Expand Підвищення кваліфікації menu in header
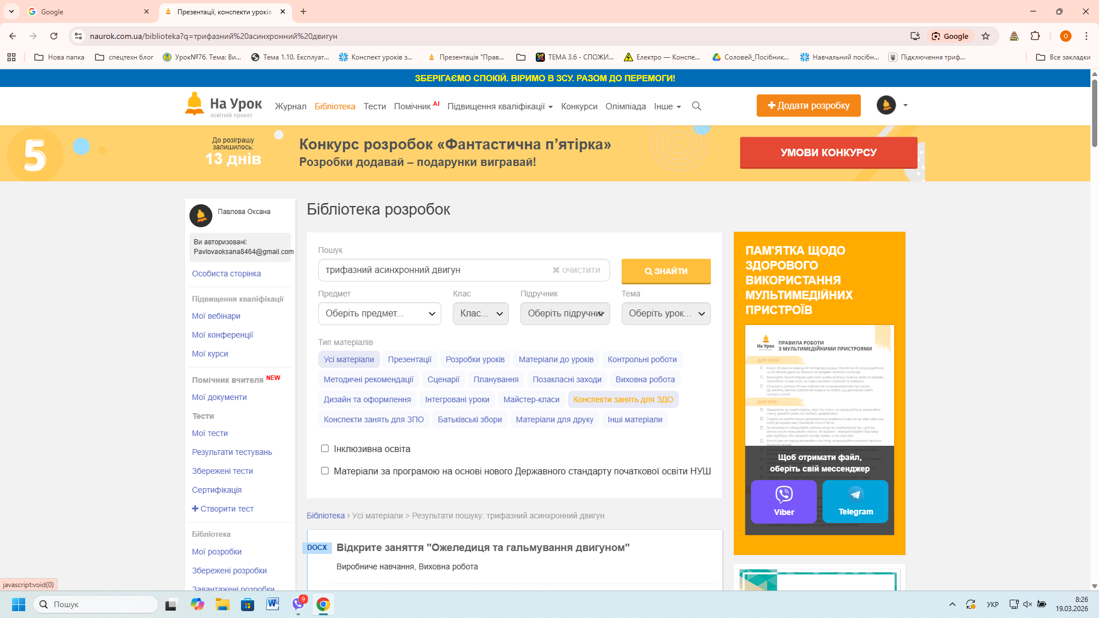This screenshot has width=1099, height=618. tap(500, 106)
